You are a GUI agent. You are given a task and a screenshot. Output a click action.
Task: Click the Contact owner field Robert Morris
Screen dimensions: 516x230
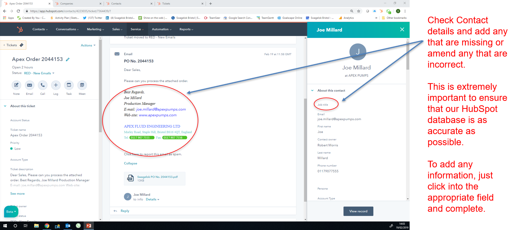pyautogui.click(x=328, y=145)
